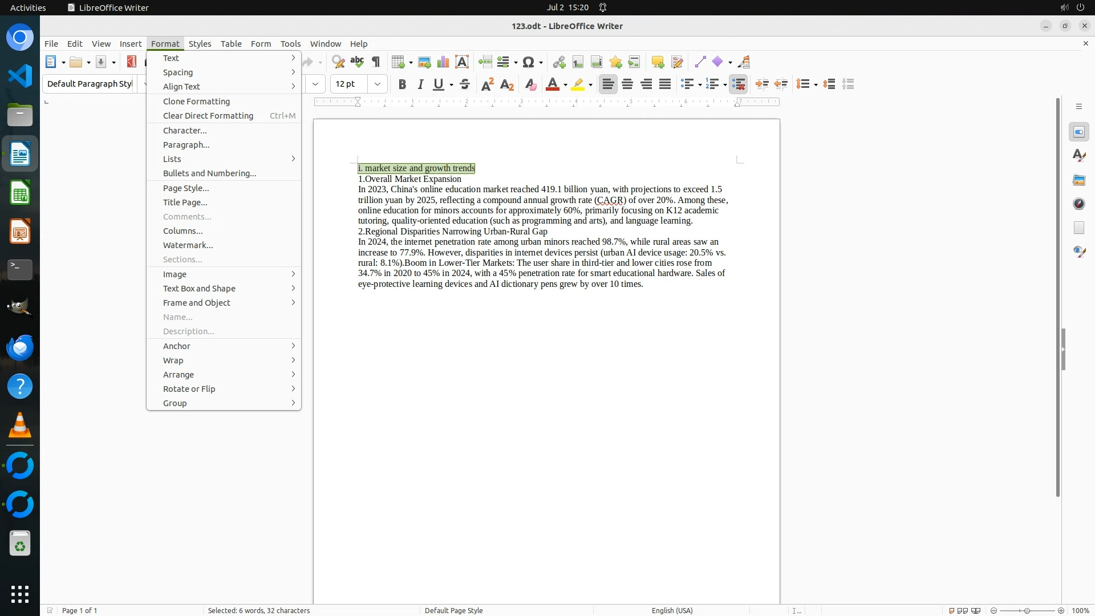
Task: Open the Navigator compass icon in sidebar
Action: (x=1078, y=204)
